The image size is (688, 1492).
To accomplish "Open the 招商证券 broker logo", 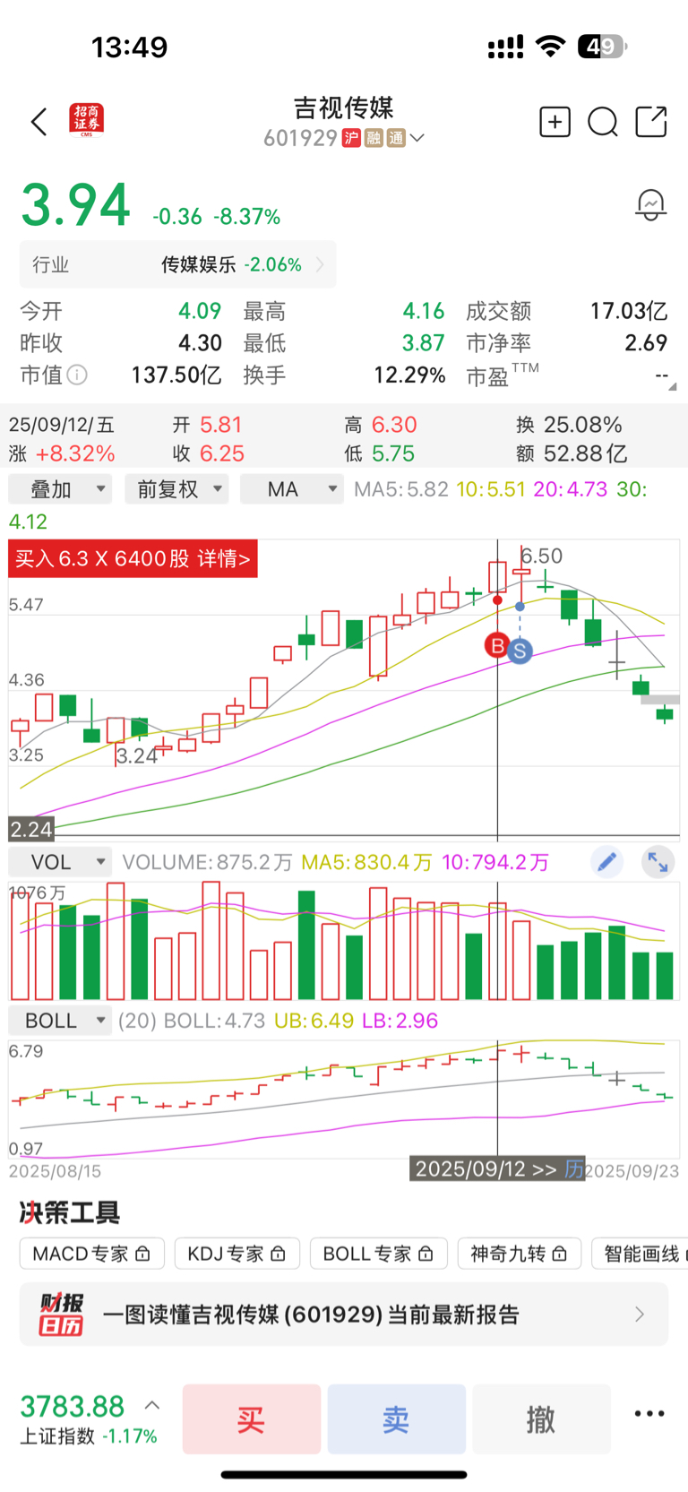I will tap(87, 120).
